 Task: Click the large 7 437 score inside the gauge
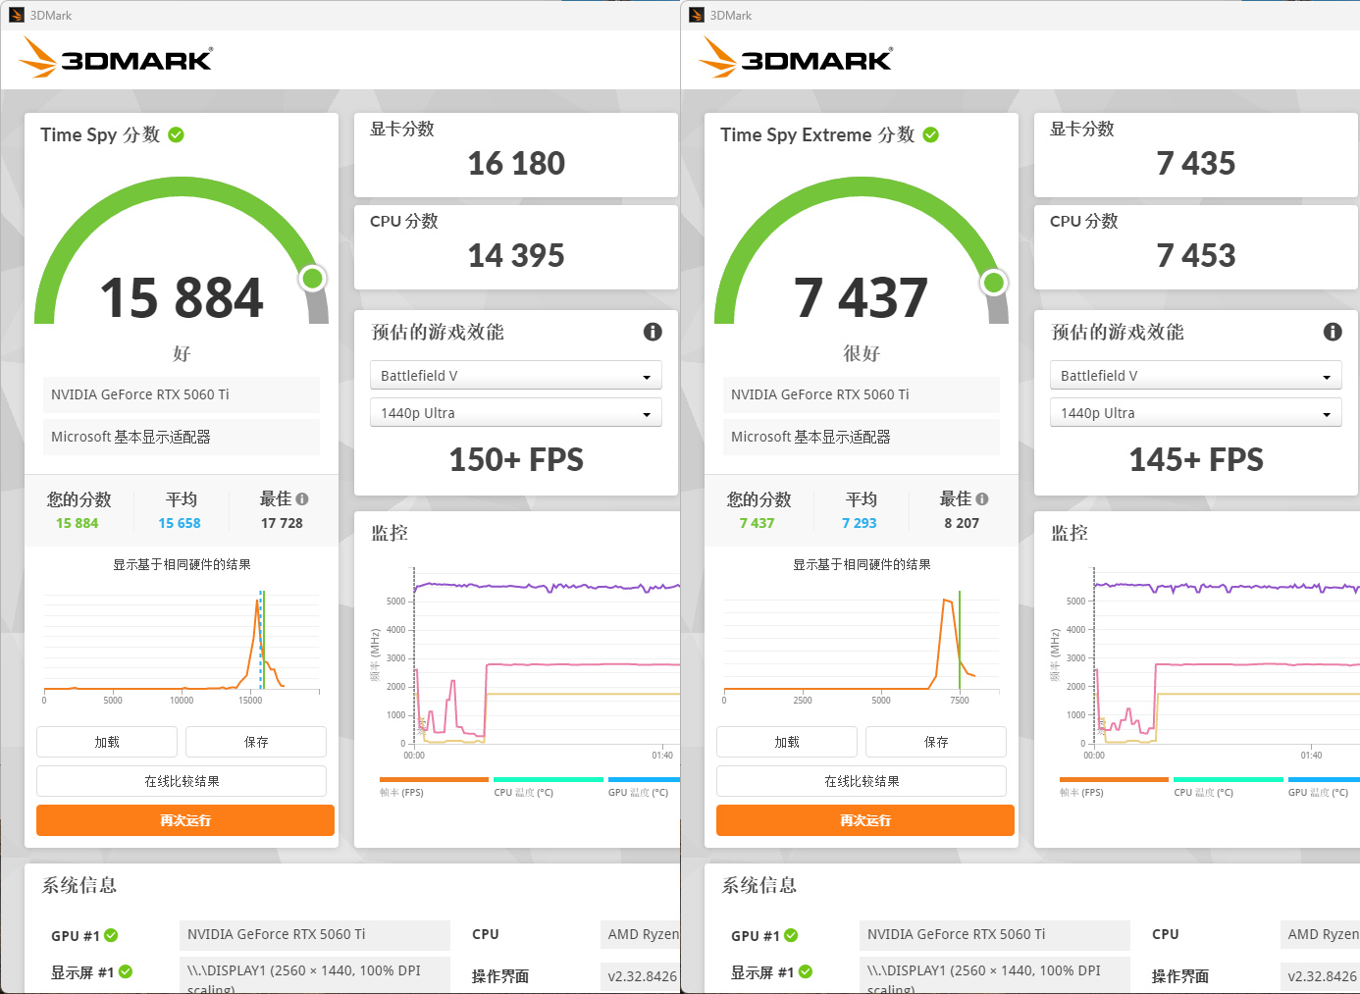[862, 297]
